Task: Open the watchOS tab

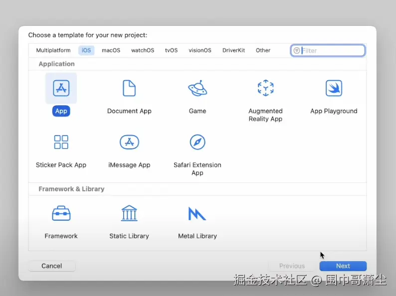Action: (x=143, y=50)
